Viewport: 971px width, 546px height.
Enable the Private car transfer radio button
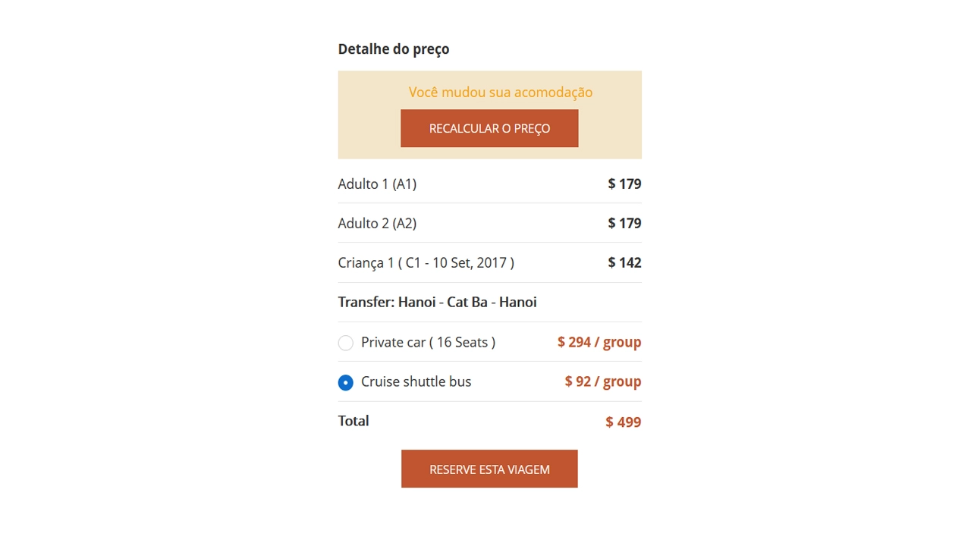pos(346,343)
